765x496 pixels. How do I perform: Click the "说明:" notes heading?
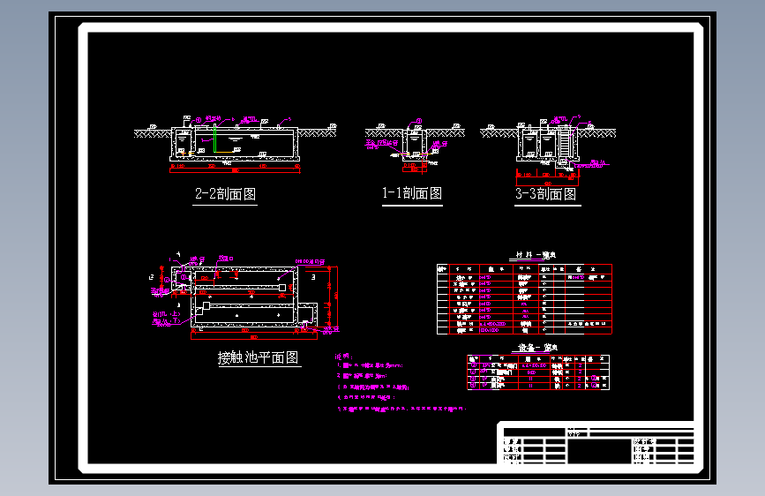(344, 357)
